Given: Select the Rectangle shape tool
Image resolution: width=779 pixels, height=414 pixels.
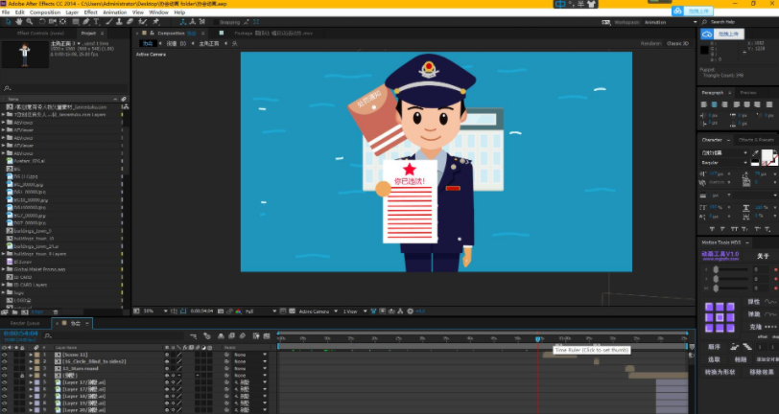Looking at the screenshot, I should point(76,22).
